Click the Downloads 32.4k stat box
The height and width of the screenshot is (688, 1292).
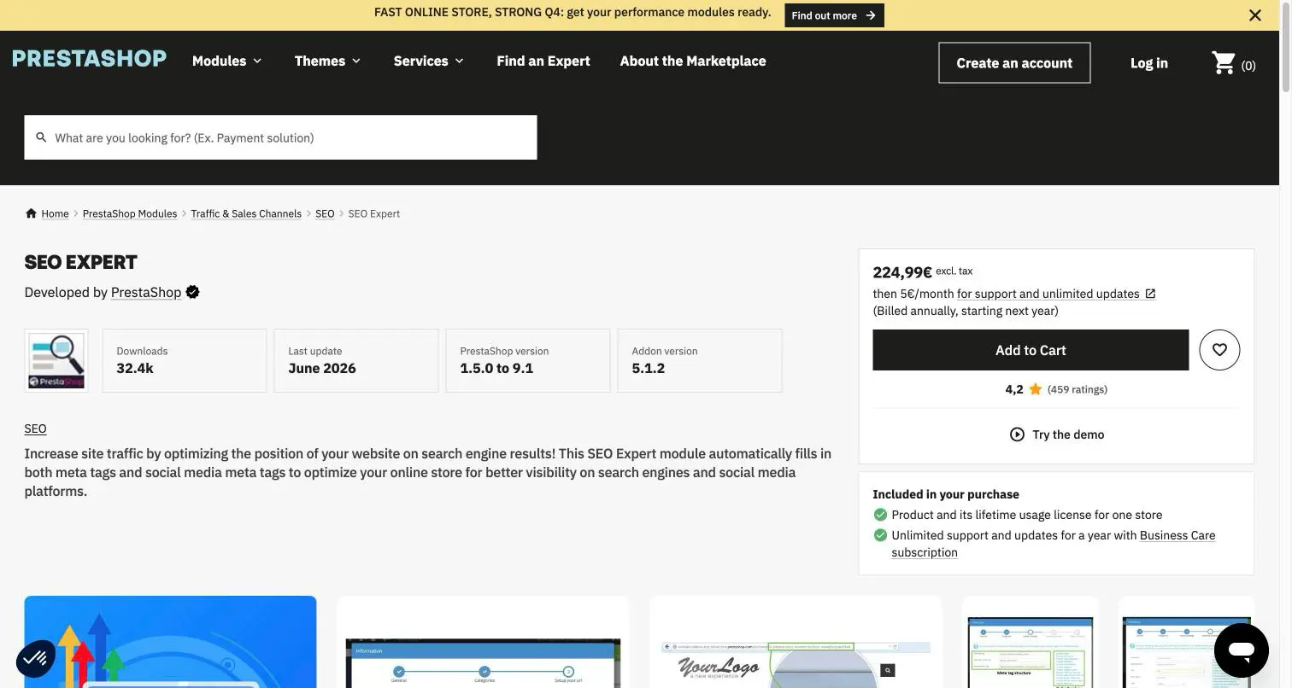[x=185, y=360]
